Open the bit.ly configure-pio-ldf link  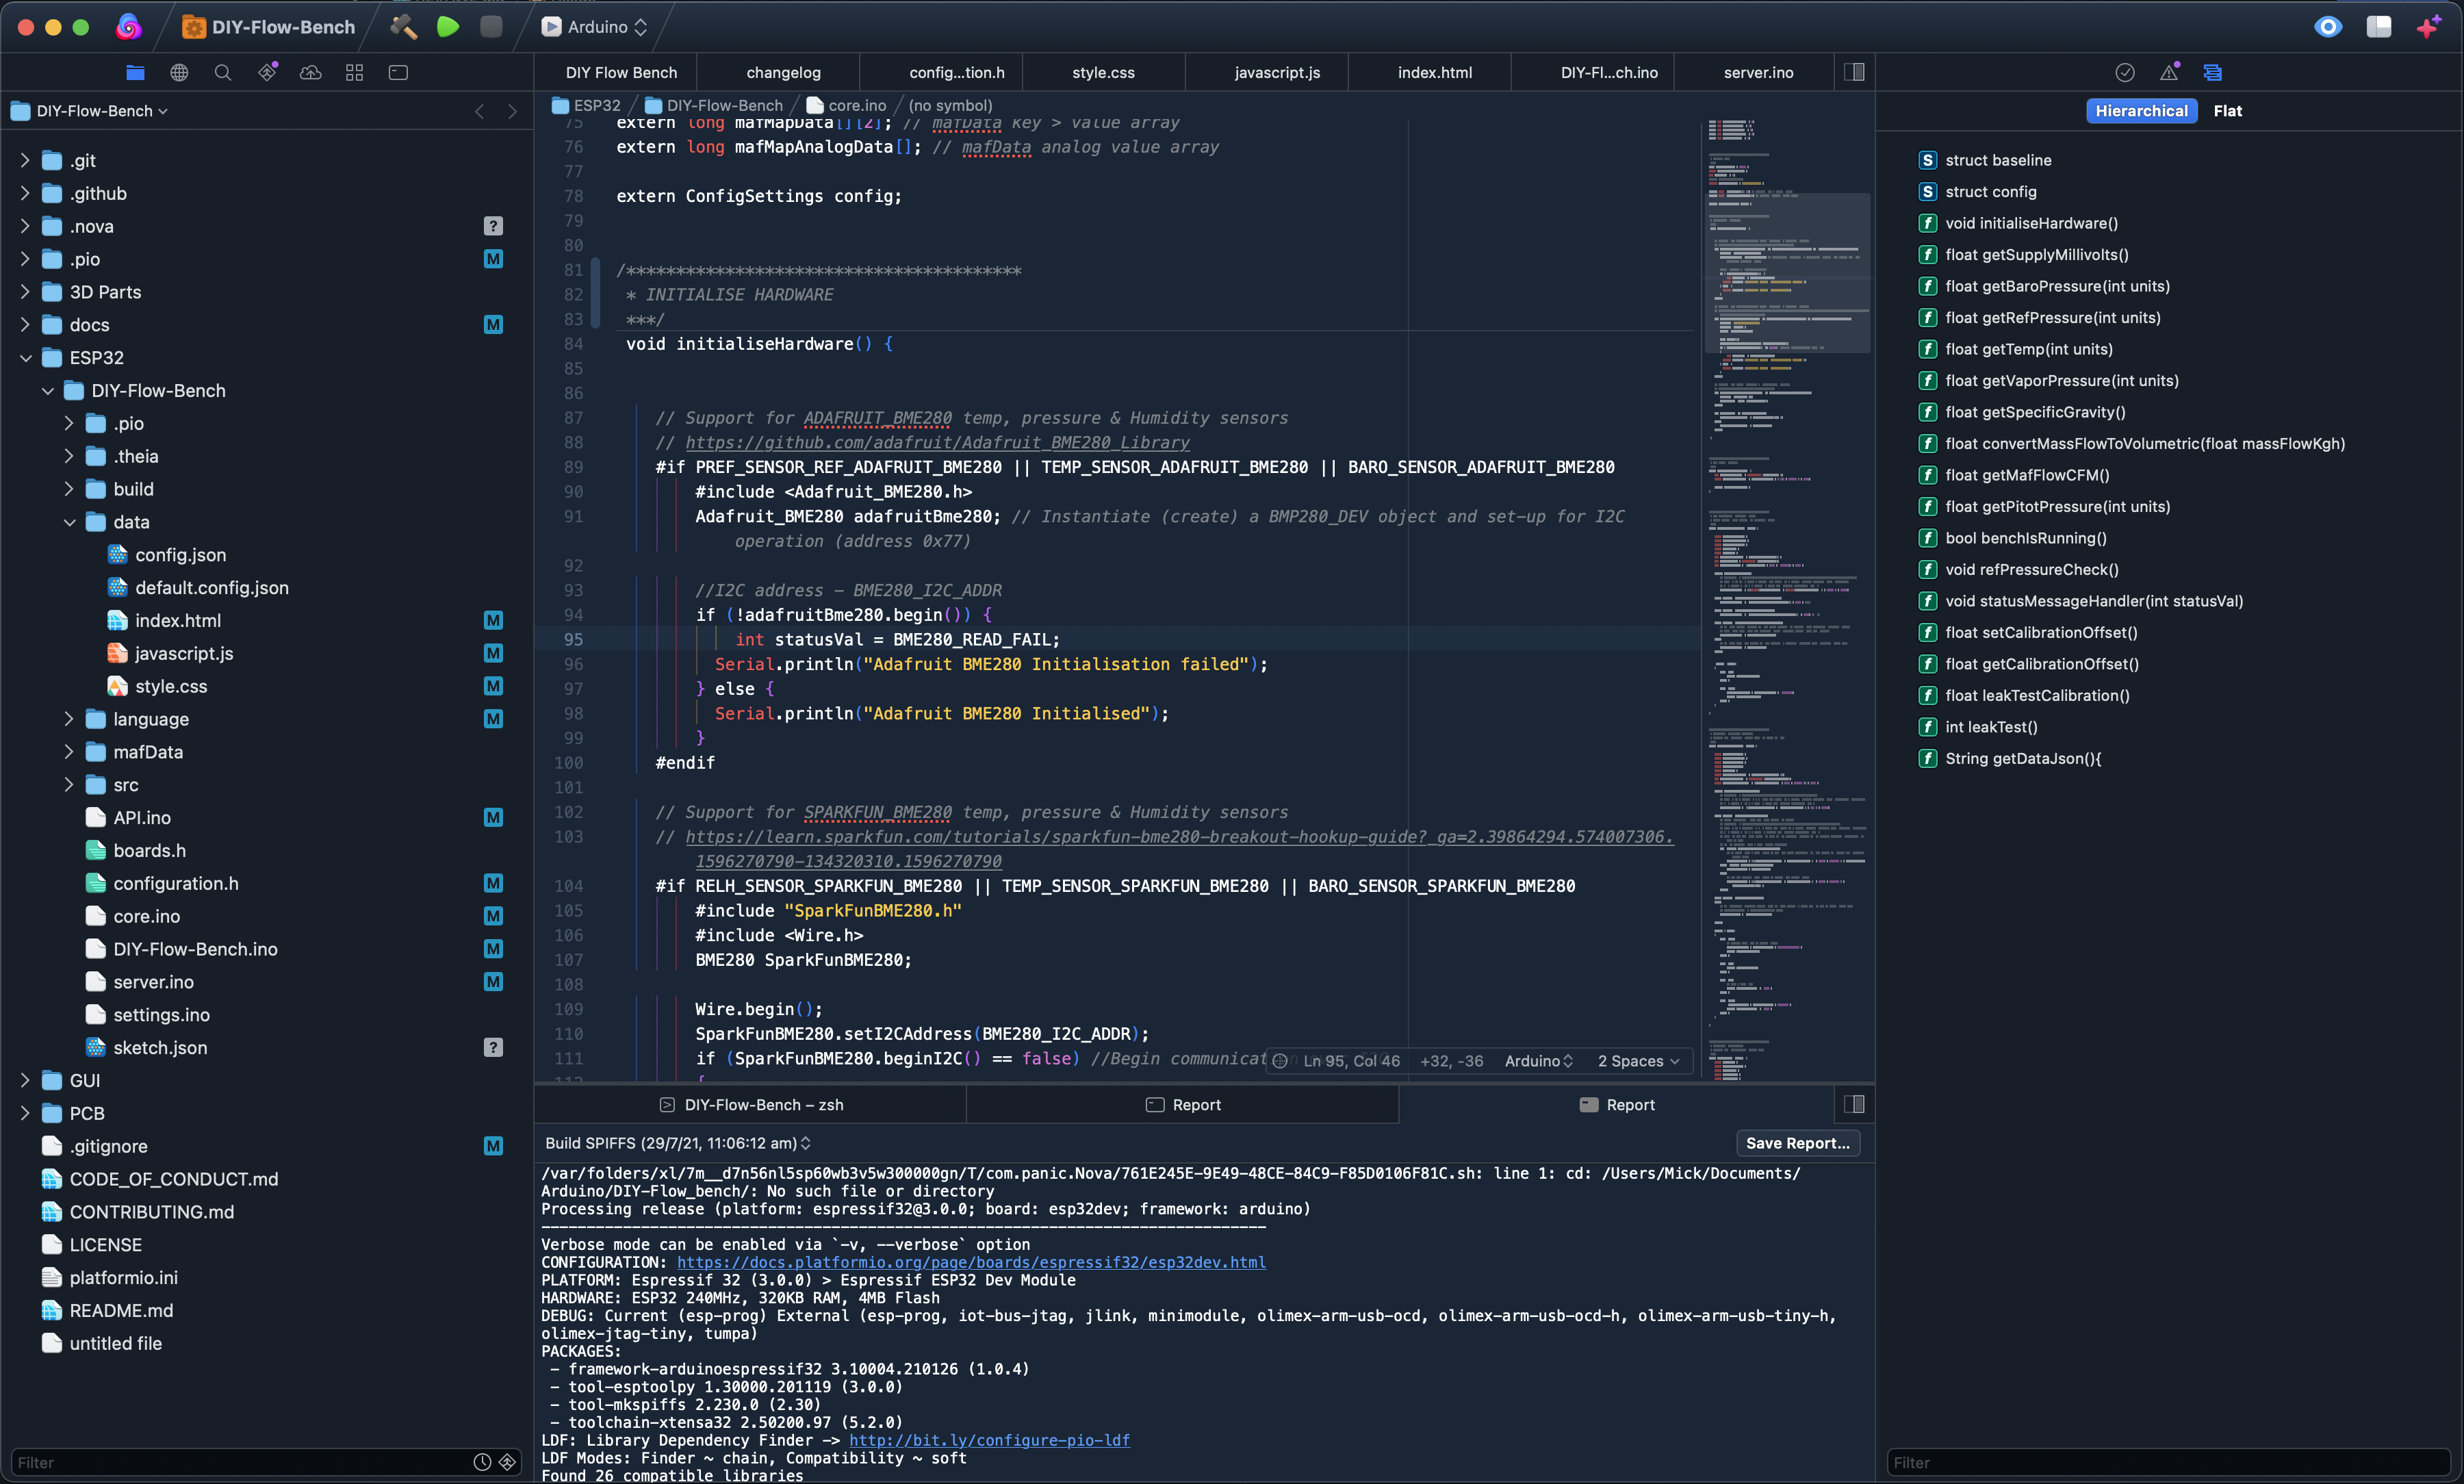988,1440
